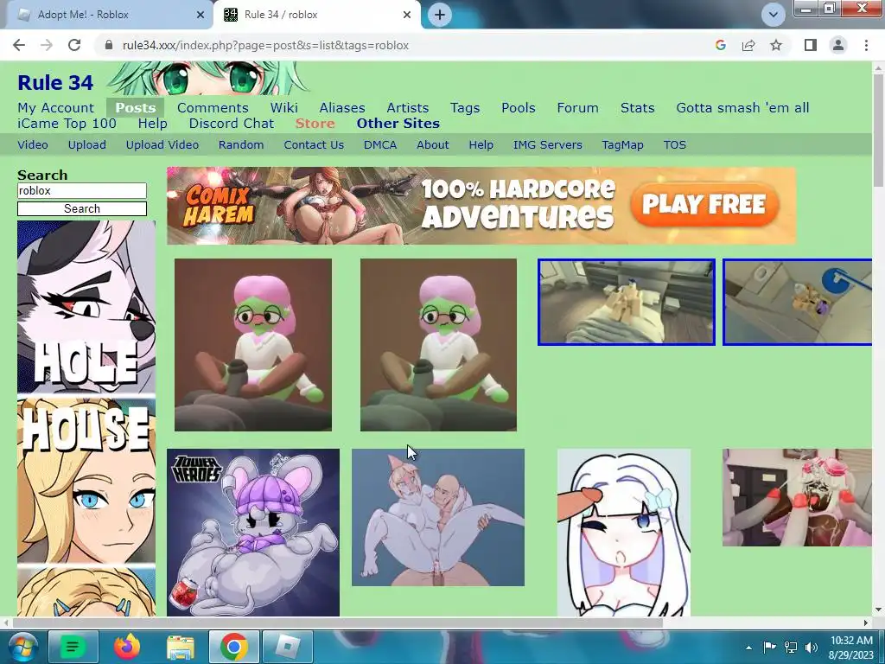The height and width of the screenshot is (664, 885).
Task: Select the Rule 34 / roblox tab
Action: [316, 15]
